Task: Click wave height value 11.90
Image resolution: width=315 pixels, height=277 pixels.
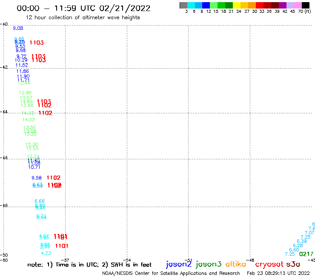Action: (x=23, y=76)
